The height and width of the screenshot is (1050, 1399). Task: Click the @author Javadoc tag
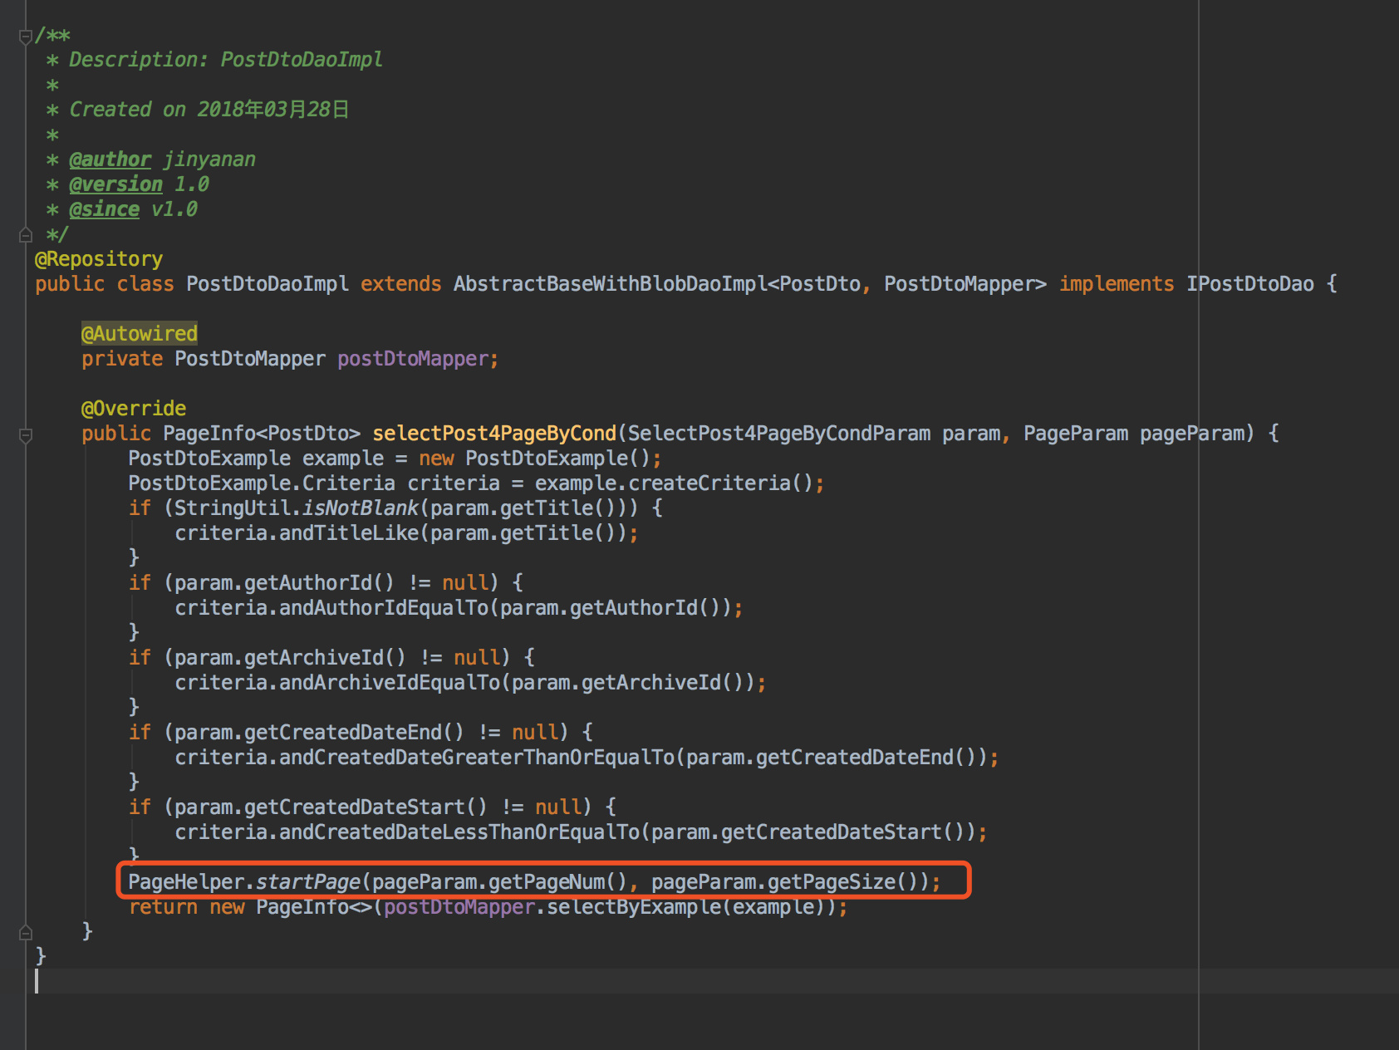110,159
